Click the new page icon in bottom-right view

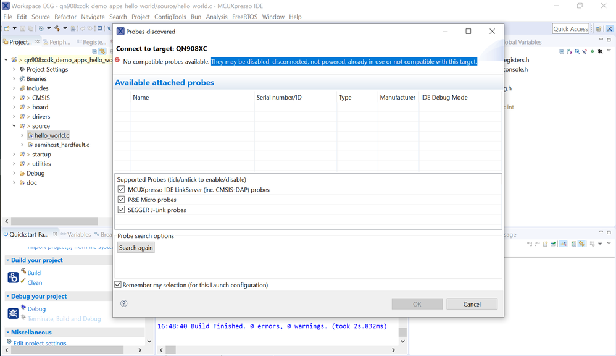[x=545, y=244]
